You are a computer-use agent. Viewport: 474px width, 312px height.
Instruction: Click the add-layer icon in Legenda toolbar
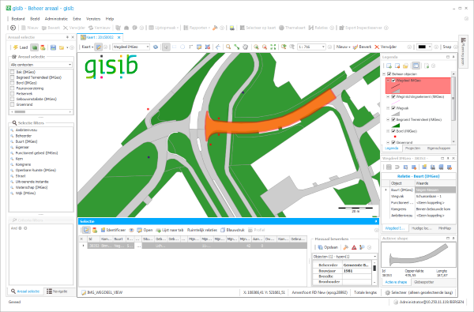(389, 66)
